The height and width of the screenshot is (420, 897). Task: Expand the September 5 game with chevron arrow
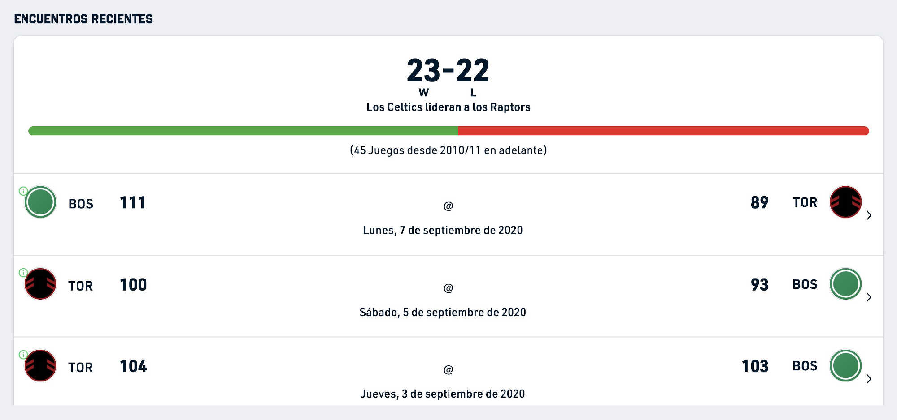[x=869, y=297]
